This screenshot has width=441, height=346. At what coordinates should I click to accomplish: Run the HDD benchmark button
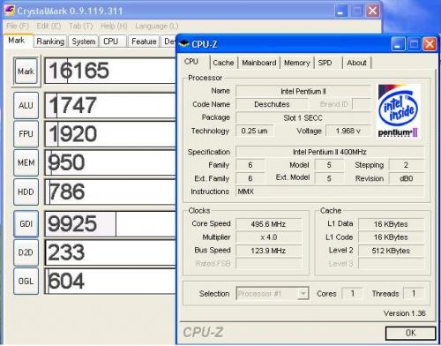pyautogui.click(x=26, y=192)
